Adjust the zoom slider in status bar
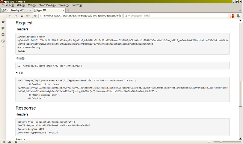This screenshot has width=243, height=144. point(221,142)
